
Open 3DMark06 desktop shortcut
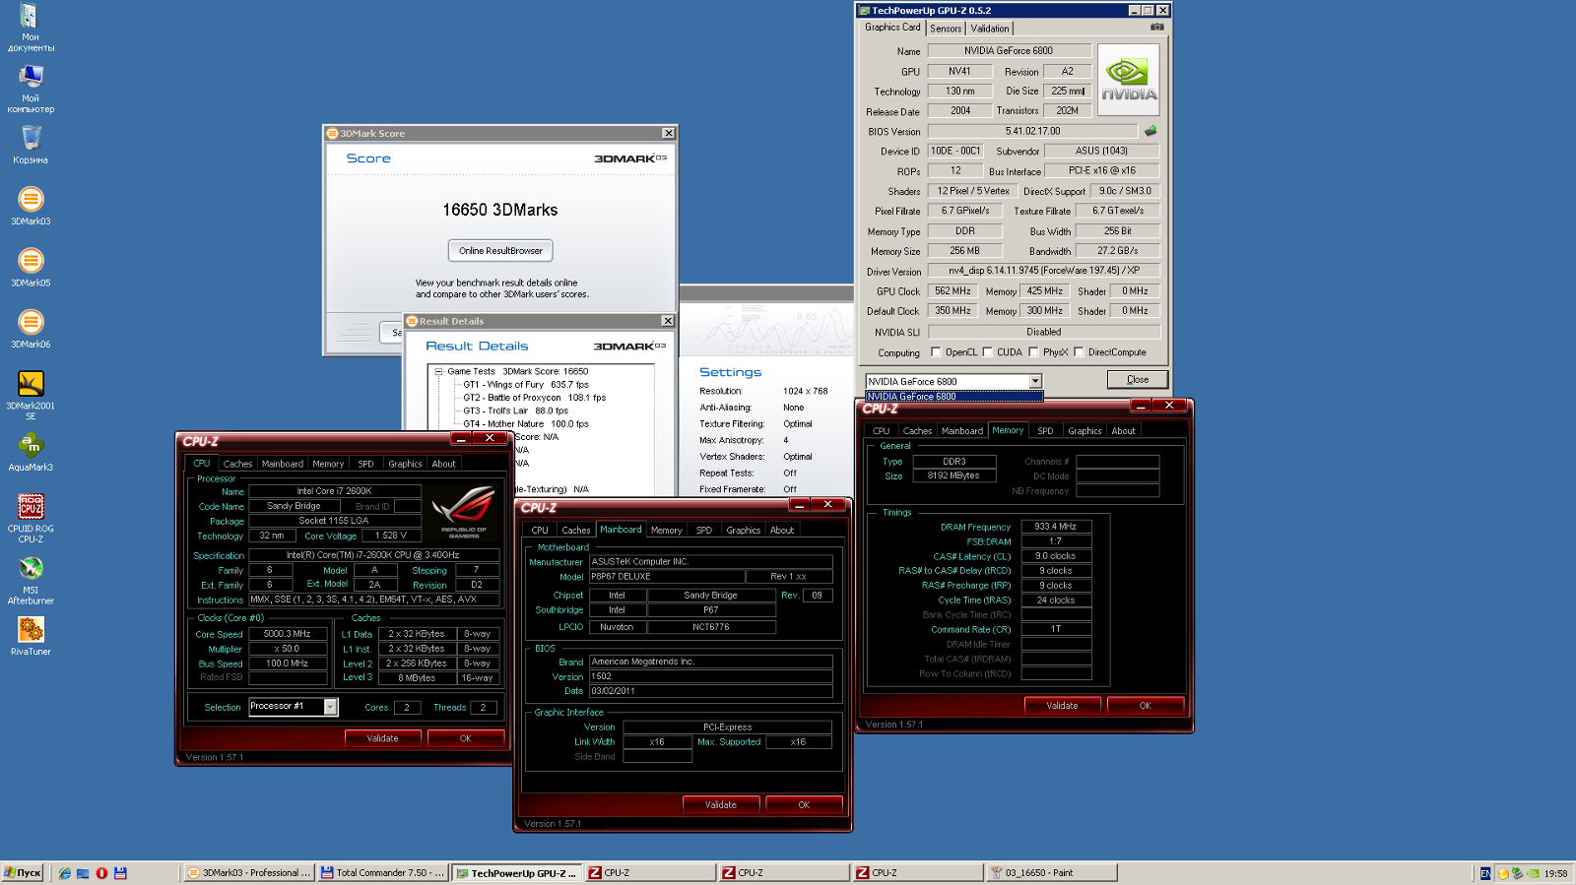(31, 329)
